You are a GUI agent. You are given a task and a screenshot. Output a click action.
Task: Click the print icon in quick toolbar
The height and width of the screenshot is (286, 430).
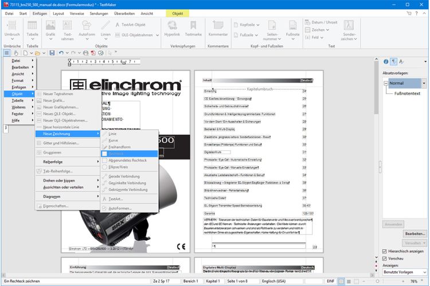[x=85, y=53]
